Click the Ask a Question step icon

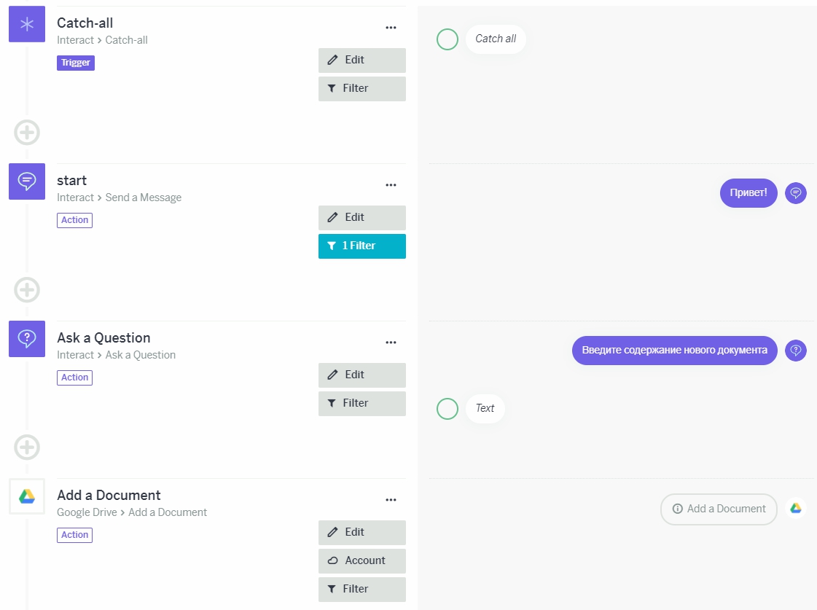[26, 339]
